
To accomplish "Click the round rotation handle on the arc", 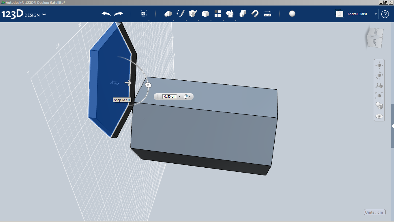I will pos(148,85).
